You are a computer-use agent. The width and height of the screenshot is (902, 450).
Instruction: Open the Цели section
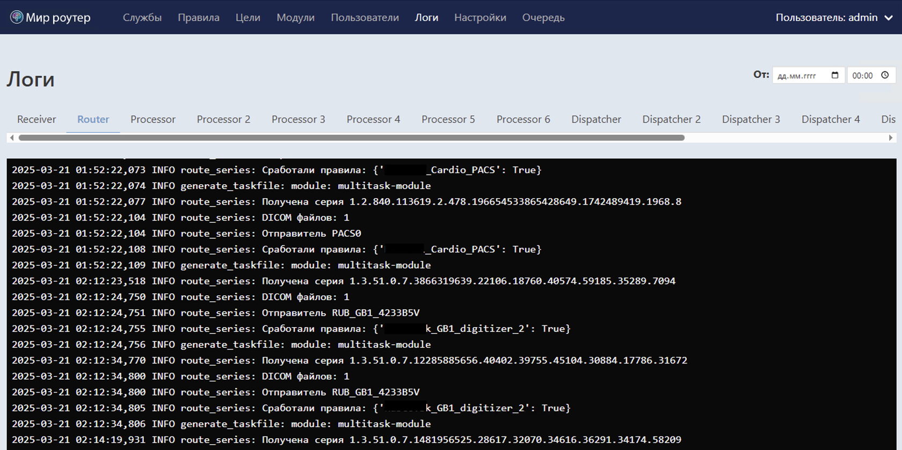click(x=248, y=17)
